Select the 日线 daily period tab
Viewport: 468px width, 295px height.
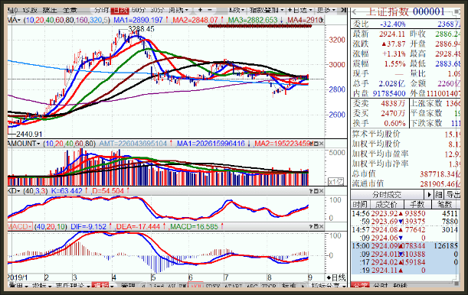119,11
